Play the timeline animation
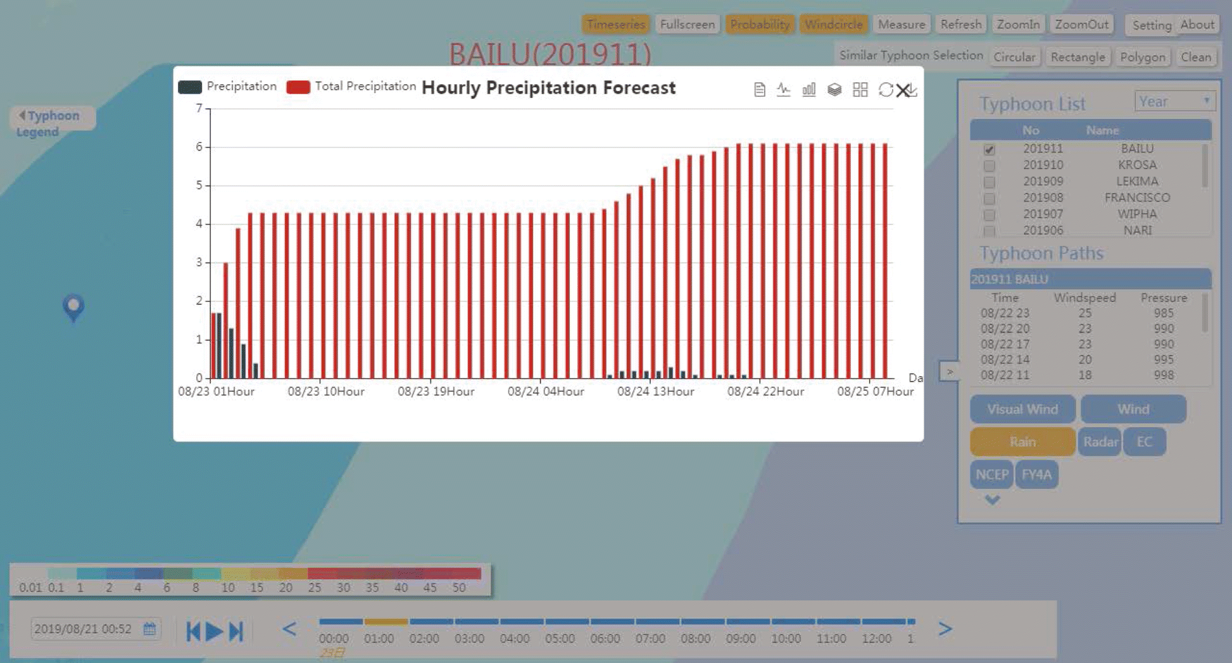This screenshot has height=663, width=1232. (x=215, y=631)
